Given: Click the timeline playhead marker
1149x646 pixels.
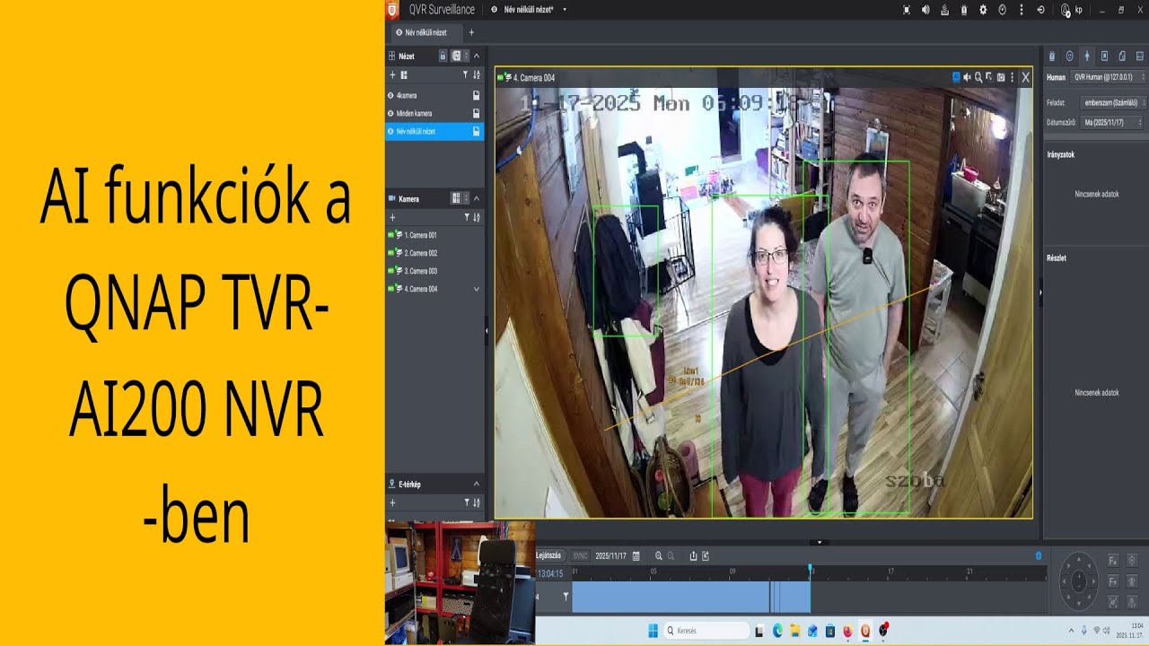Looking at the screenshot, I should tap(810, 568).
